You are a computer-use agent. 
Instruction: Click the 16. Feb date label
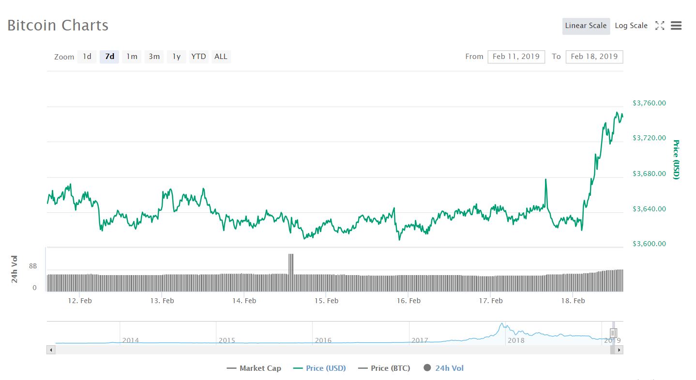point(409,301)
